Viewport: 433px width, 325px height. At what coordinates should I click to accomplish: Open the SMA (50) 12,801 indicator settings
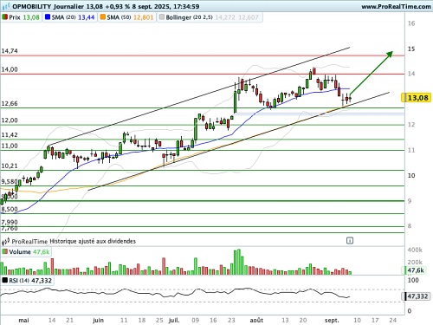[126, 17]
